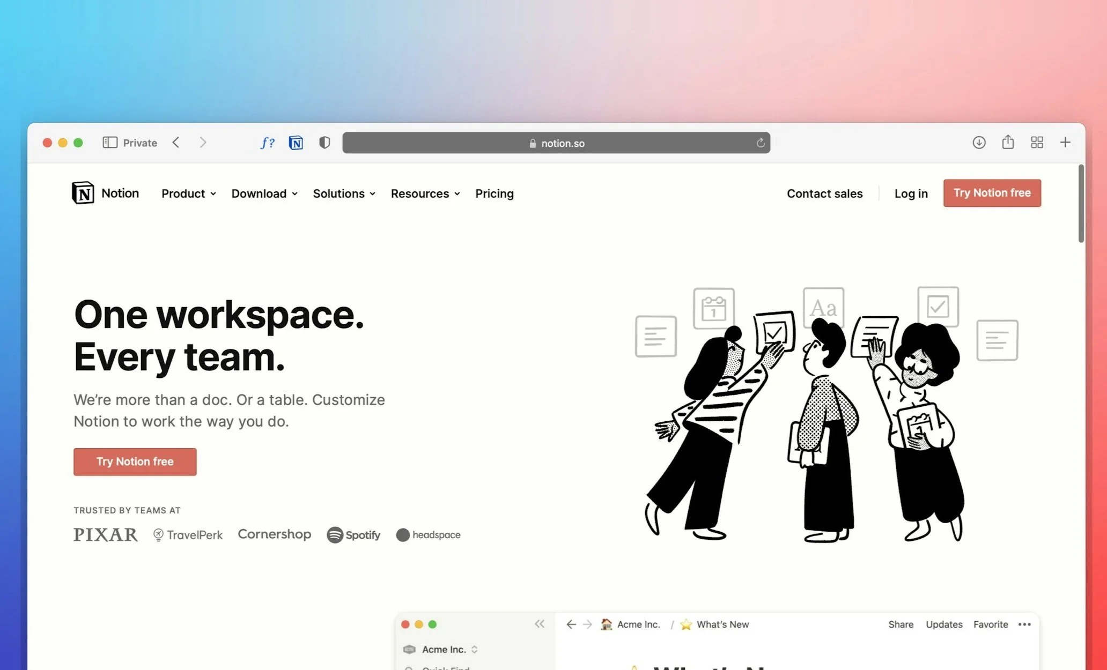Image resolution: width=1107 pixels, height=670 pixels.
Task: Click the Safari sidebar toggle icon
Action: (110, 143)
